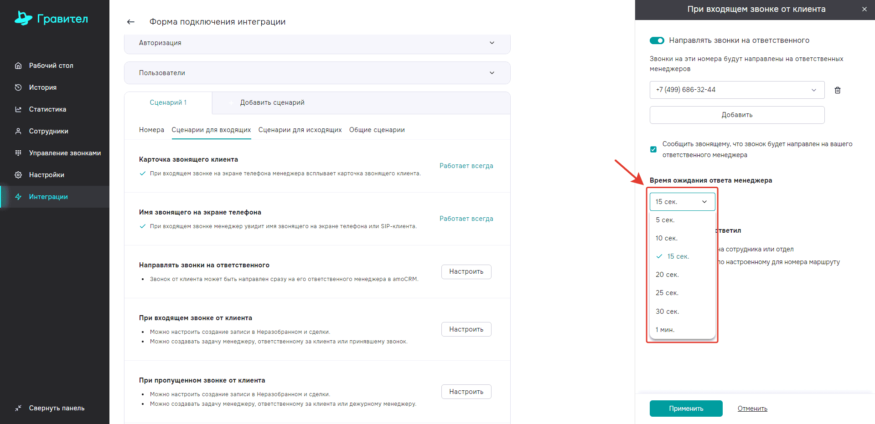The height and width of the screenshot is (424, 875).
Task: Click the Gravitel logo icon
Action: (x=23, y=18)
